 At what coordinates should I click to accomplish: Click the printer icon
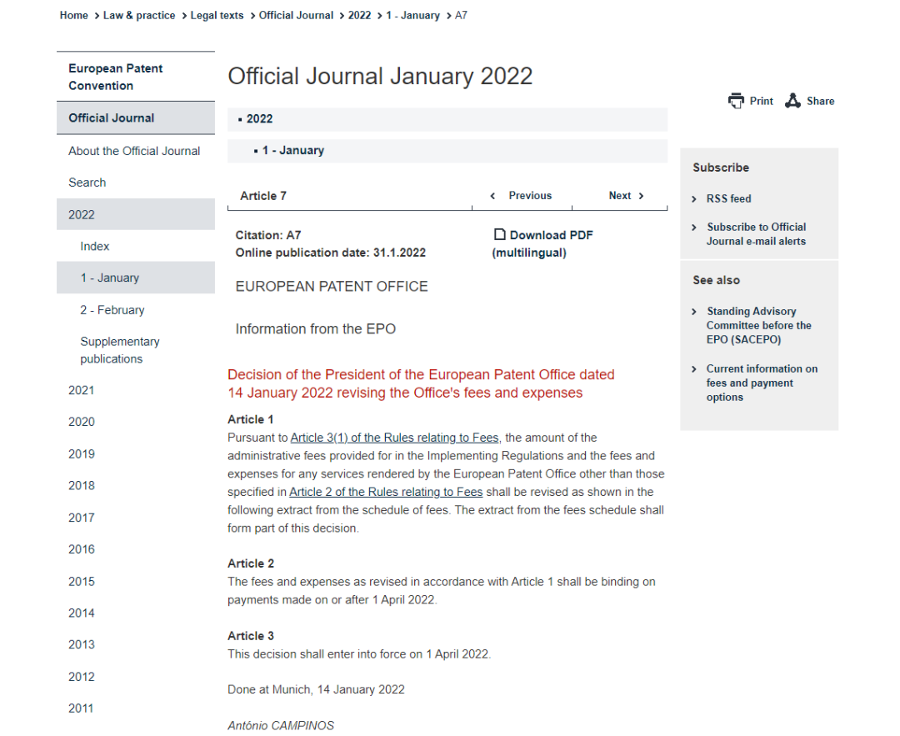point(735,101)
